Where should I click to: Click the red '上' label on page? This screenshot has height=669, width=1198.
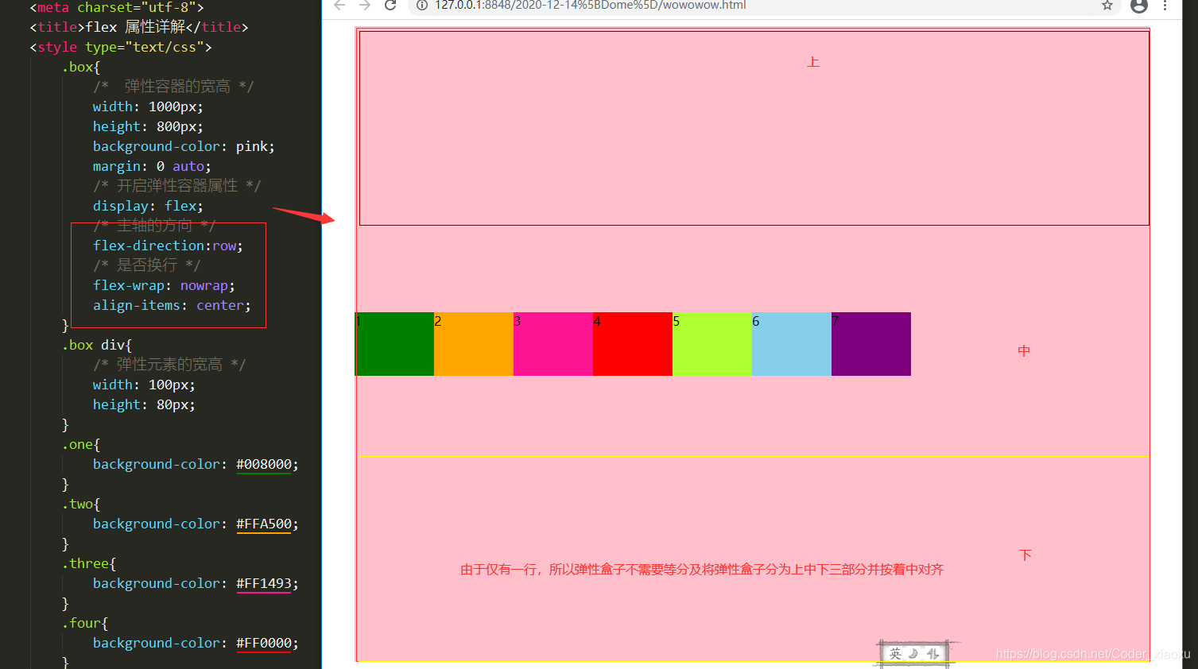[x=812, y=62]
